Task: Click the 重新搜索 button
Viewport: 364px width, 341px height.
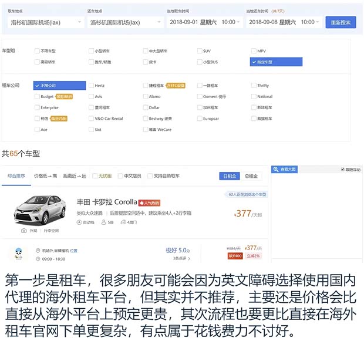Action: tap(341, 22)
